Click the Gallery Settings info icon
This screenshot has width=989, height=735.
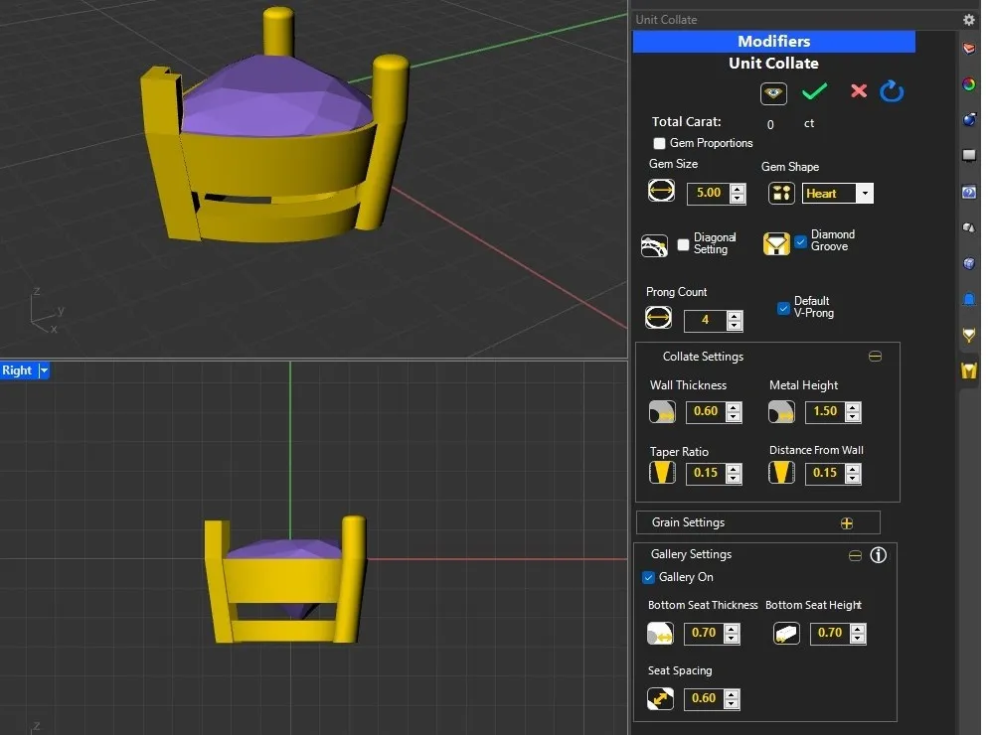point(879,555)
